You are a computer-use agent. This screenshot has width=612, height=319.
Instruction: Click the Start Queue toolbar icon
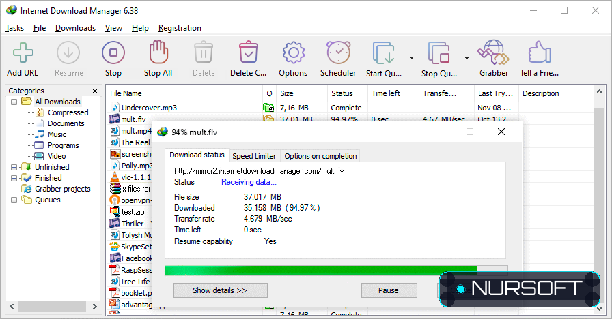(x=384, y=52)
